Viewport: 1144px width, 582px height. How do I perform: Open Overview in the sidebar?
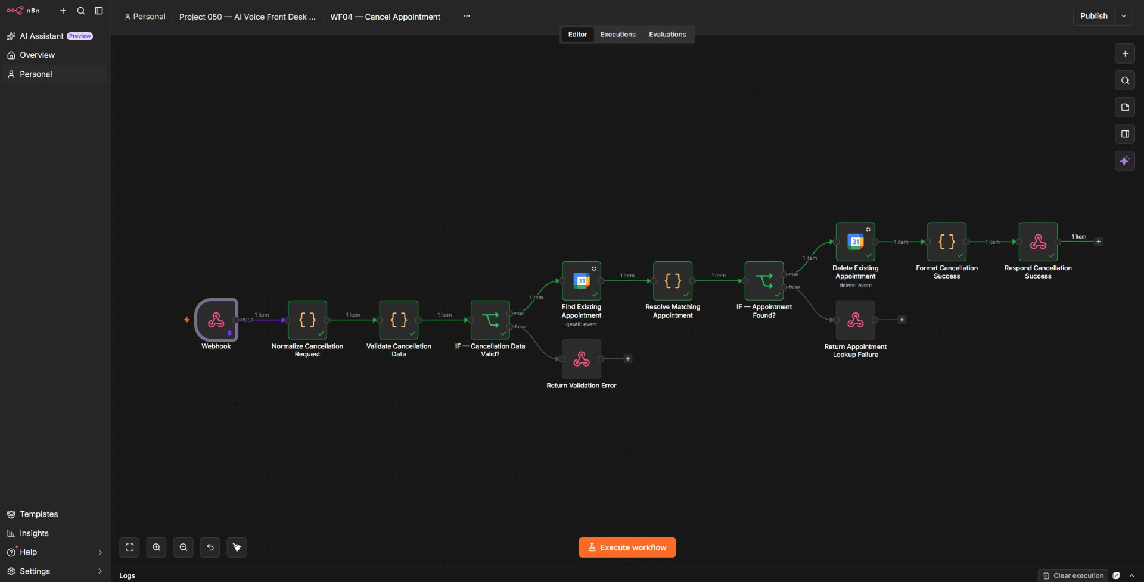[54, 55]
